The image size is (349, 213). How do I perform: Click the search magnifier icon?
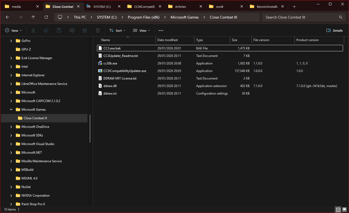341,17
